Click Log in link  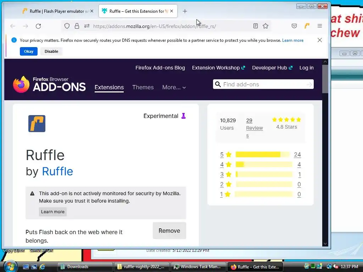tap(307, 68)
